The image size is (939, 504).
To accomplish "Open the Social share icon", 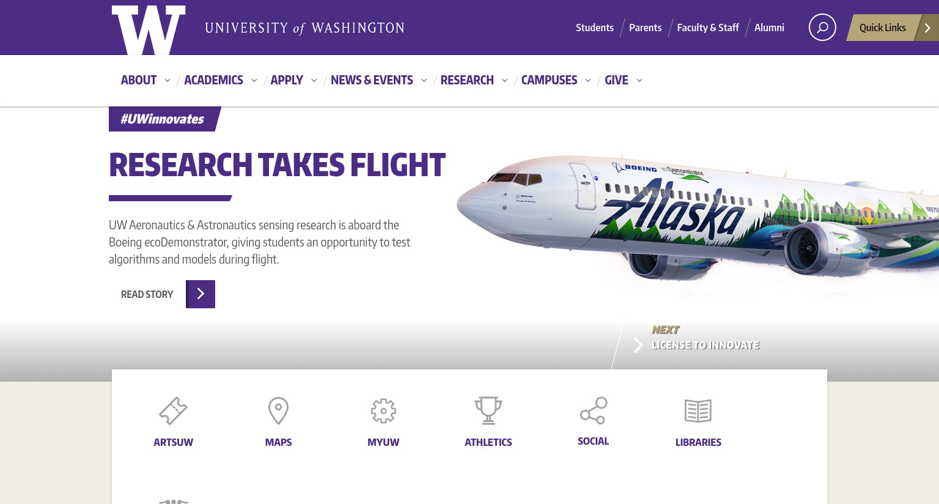I will (x=594, y=410).
